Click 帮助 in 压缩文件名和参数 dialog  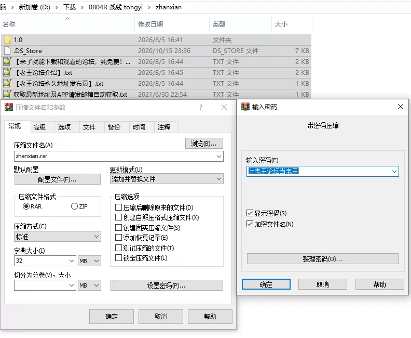coord(210,317)
